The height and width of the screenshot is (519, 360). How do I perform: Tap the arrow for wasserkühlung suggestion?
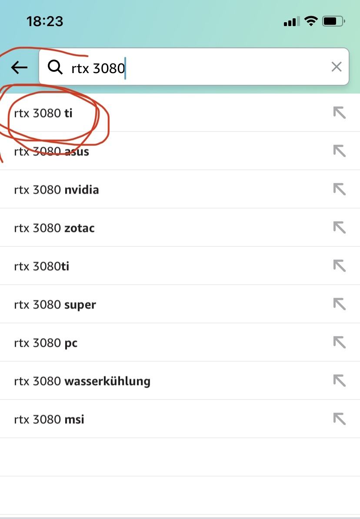tap(339, 381)
